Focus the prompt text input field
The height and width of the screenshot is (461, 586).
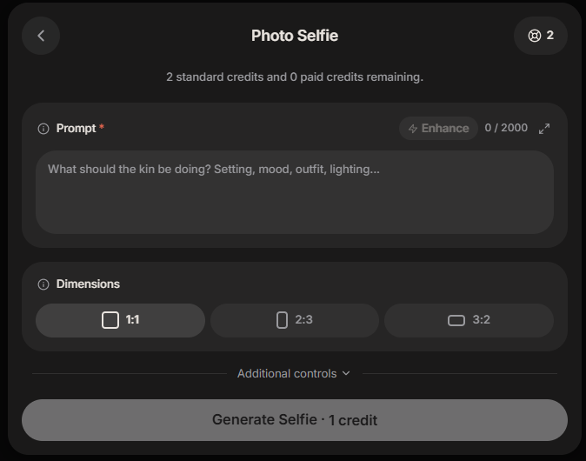pos(295,192)
